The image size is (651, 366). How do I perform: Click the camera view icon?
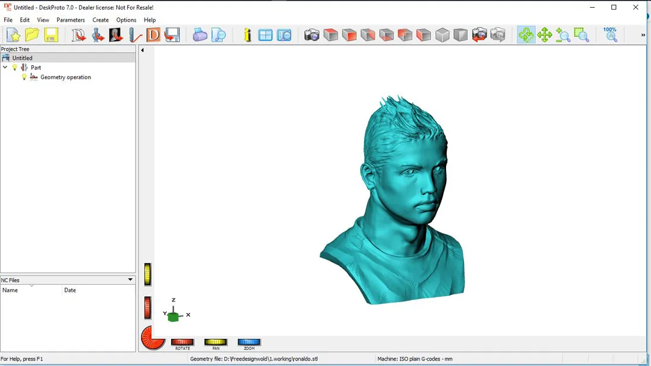coord(312,36)
